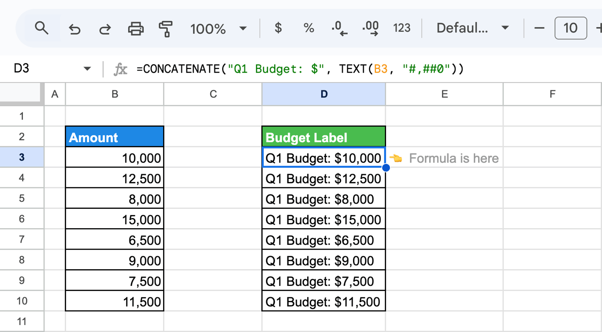Select column A header

[55, 94]
